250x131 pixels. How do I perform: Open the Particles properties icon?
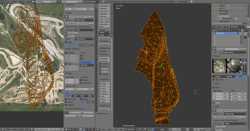[245, 30]
